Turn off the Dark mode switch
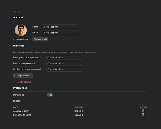Image resolution: width=161 pixels, height=129 pixels. (50, 95)
